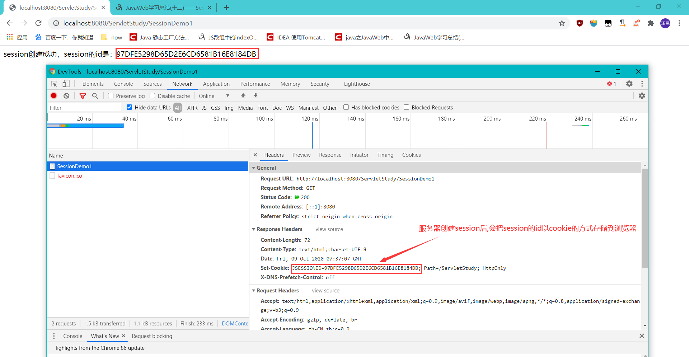Click the headers pane vertical scrollbar

pos(645,218)
